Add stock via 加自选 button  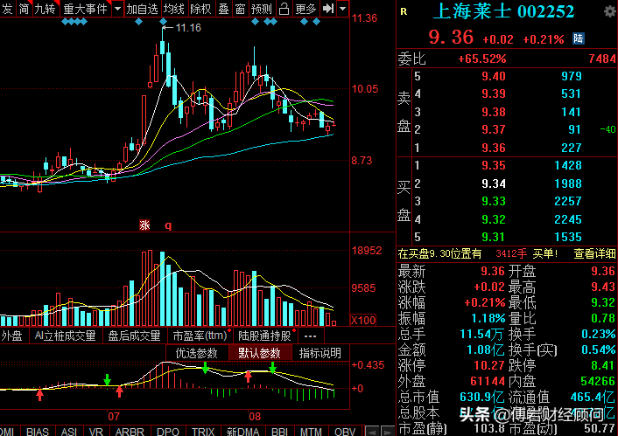143,9
